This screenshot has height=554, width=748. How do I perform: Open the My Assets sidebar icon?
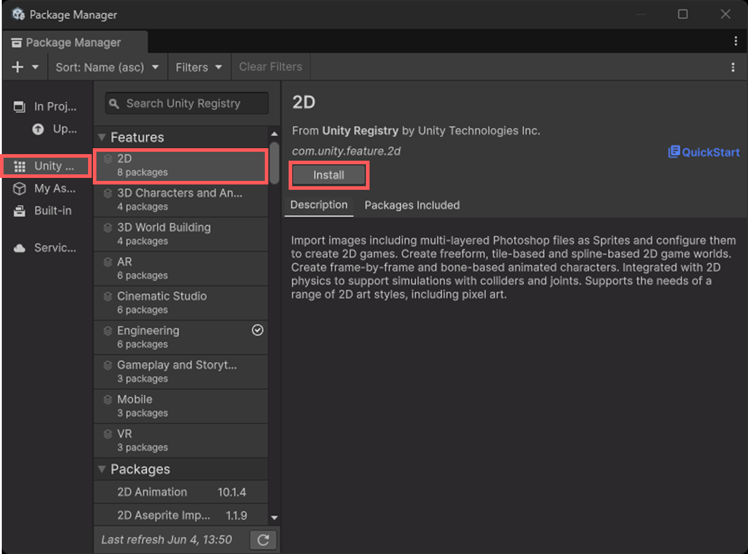(x=20, y=189)
